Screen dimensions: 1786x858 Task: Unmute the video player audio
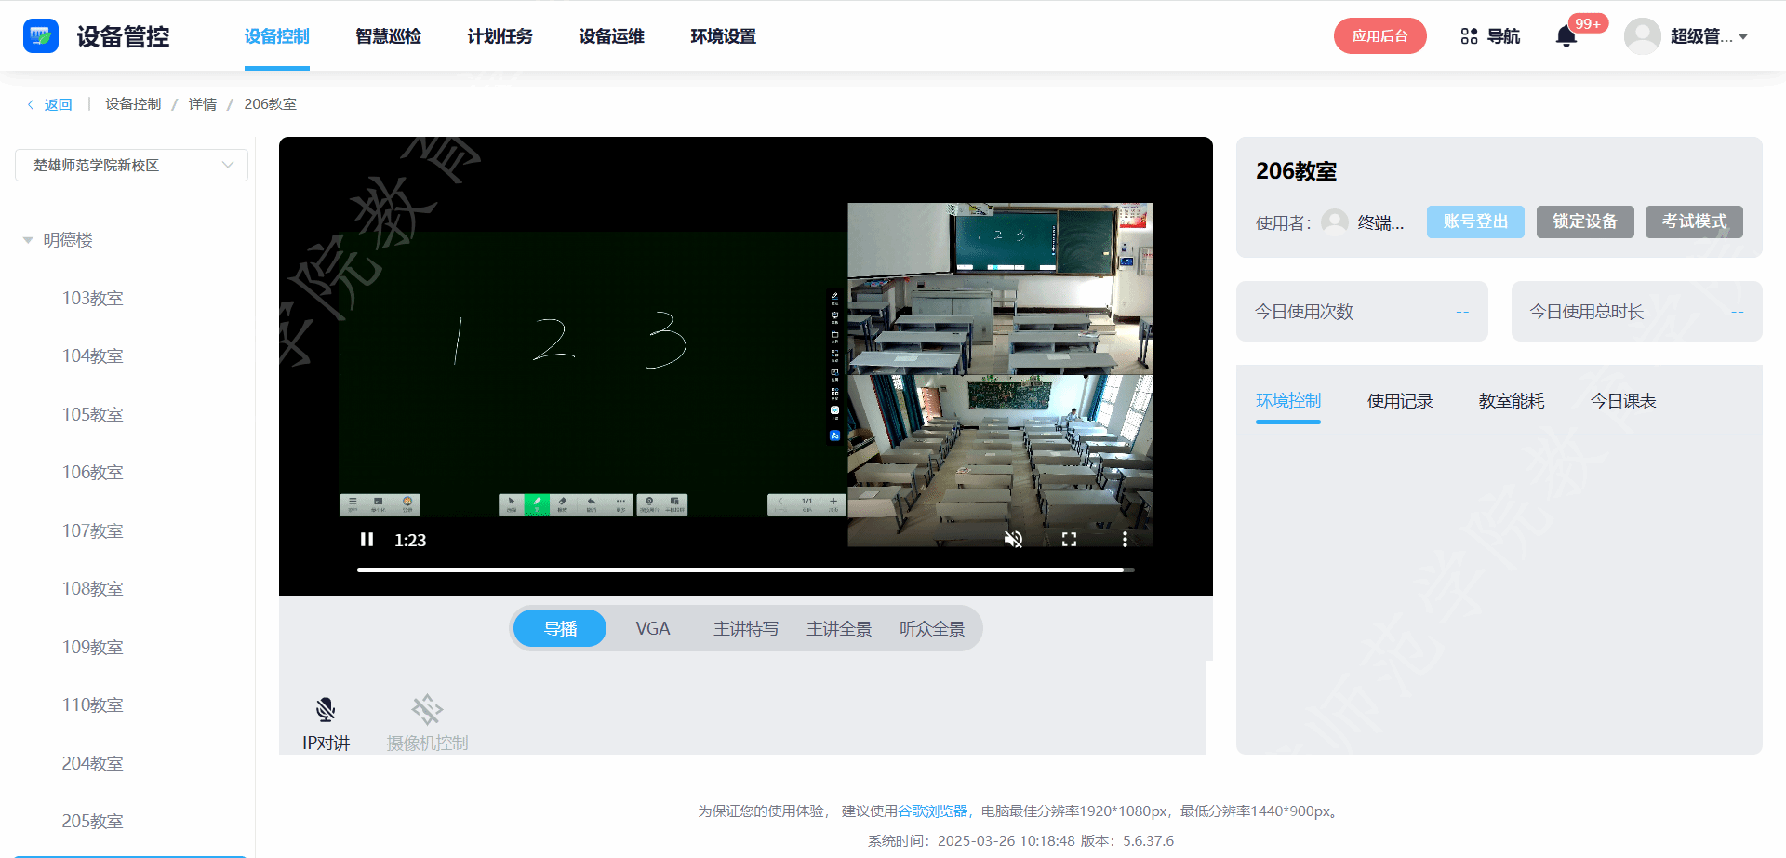pyautogui.click(x=1014, y=540)
